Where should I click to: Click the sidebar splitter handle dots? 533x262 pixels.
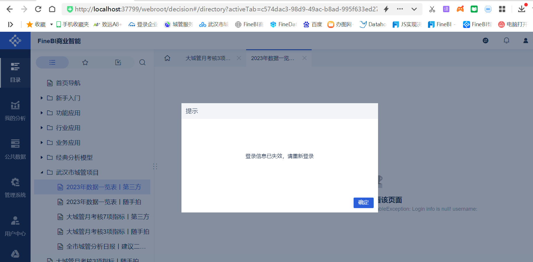155,166
